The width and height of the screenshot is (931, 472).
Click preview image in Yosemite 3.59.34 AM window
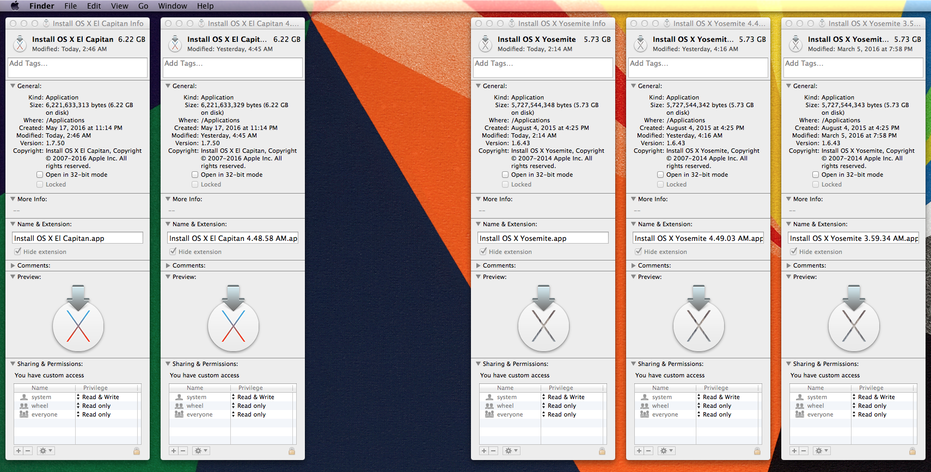(854, 319)
